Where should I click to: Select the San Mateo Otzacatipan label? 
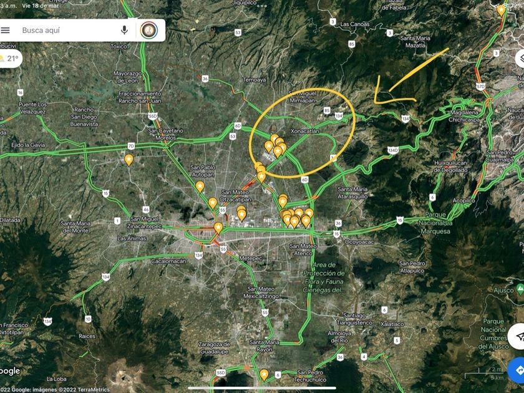236,196
